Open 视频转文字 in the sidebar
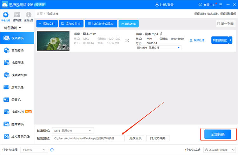The height and width of the screenshot is (155, 238). 17,75
